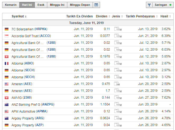Open the Saringan filter button

[x=160, y=5]
